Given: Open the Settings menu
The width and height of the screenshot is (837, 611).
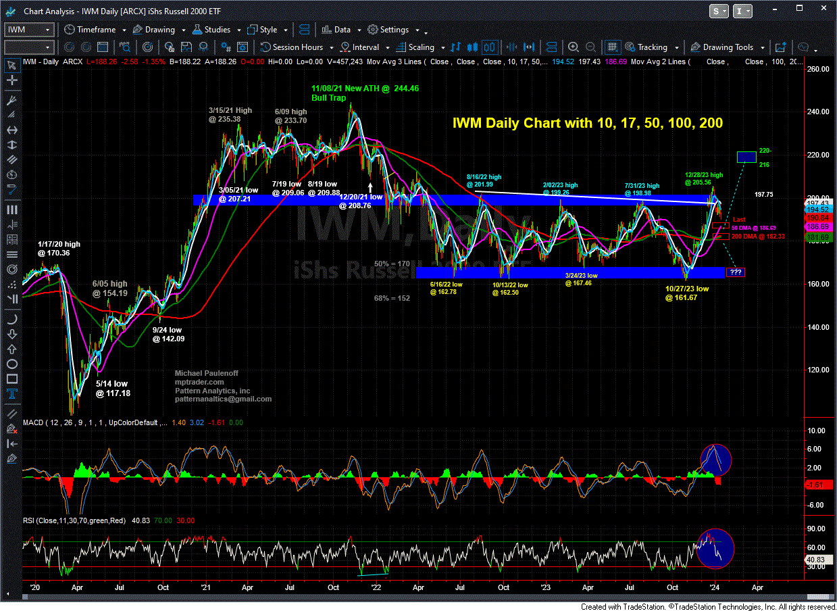Looking at the screenshot, I should (389, 30).
